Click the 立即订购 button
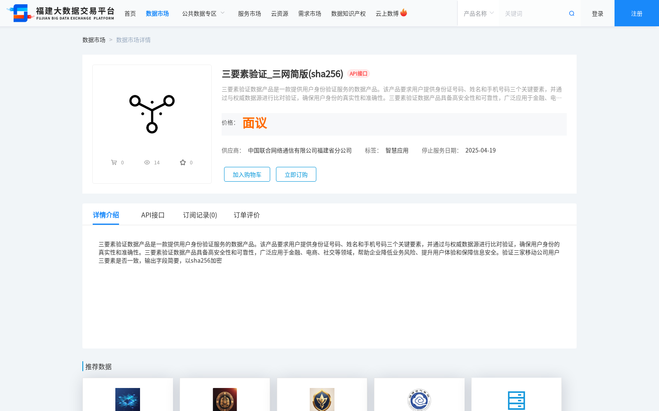 pyautogui.click(x=296, y=174)
